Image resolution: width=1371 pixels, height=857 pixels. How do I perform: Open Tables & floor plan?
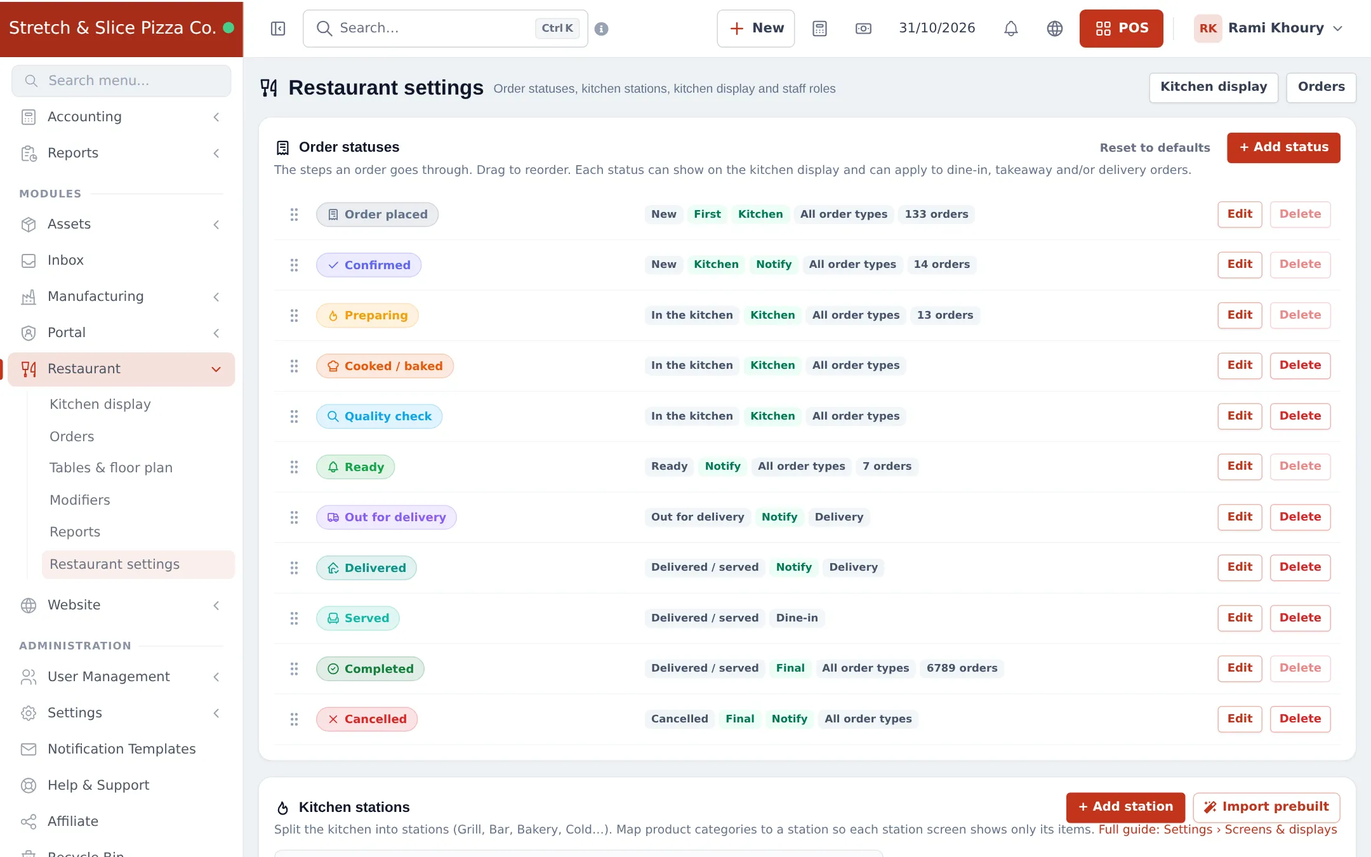(x=111, y=468)
